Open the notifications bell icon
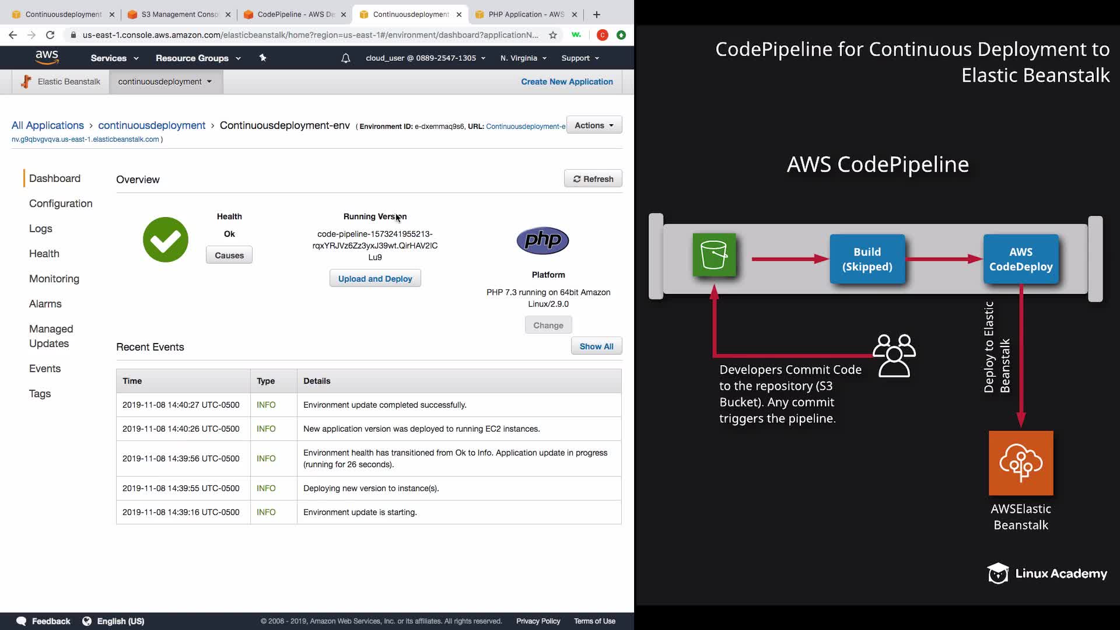Screen dimensions: 1120x630 (345, 58)
